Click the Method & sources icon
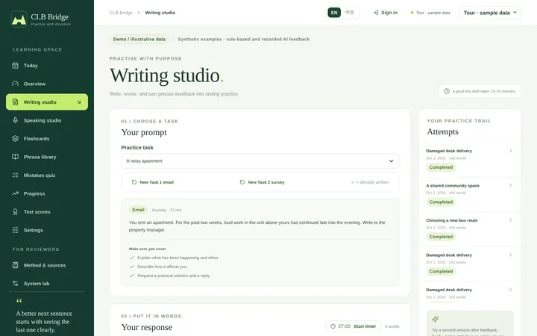The width and height of the screenshot is (537, 336). pos(15,265)
